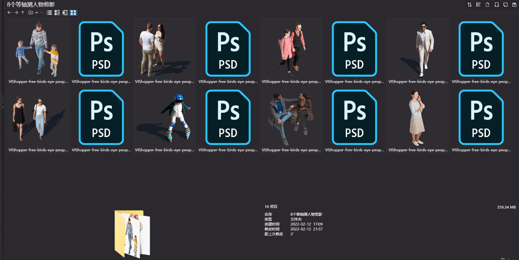Click the down chevron before the view buttons
The image size is (519, 260).
coord(42,13)
